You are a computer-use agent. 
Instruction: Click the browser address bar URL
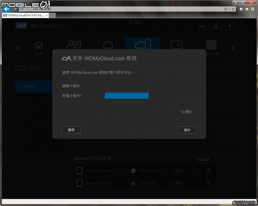pyautogui.click(x=38, y=9)
